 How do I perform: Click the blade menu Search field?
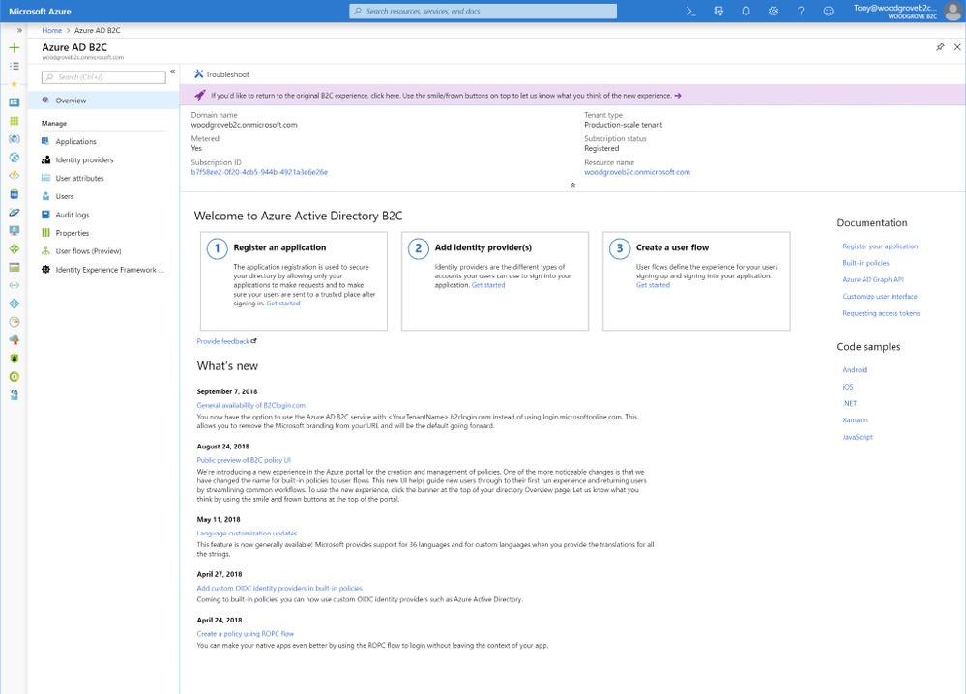point(103,77)
